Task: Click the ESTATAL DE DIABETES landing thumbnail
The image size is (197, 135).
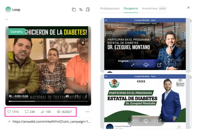Action: tap(145, 100)
